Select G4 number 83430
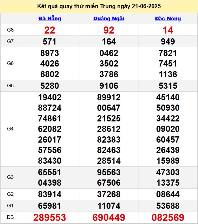The image size is (198, 224). pyautogui.click(x=50, y=161)
